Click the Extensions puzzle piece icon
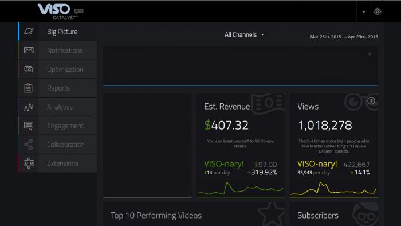Viewport: 401px width, 226px height. [x=29, y=163]
